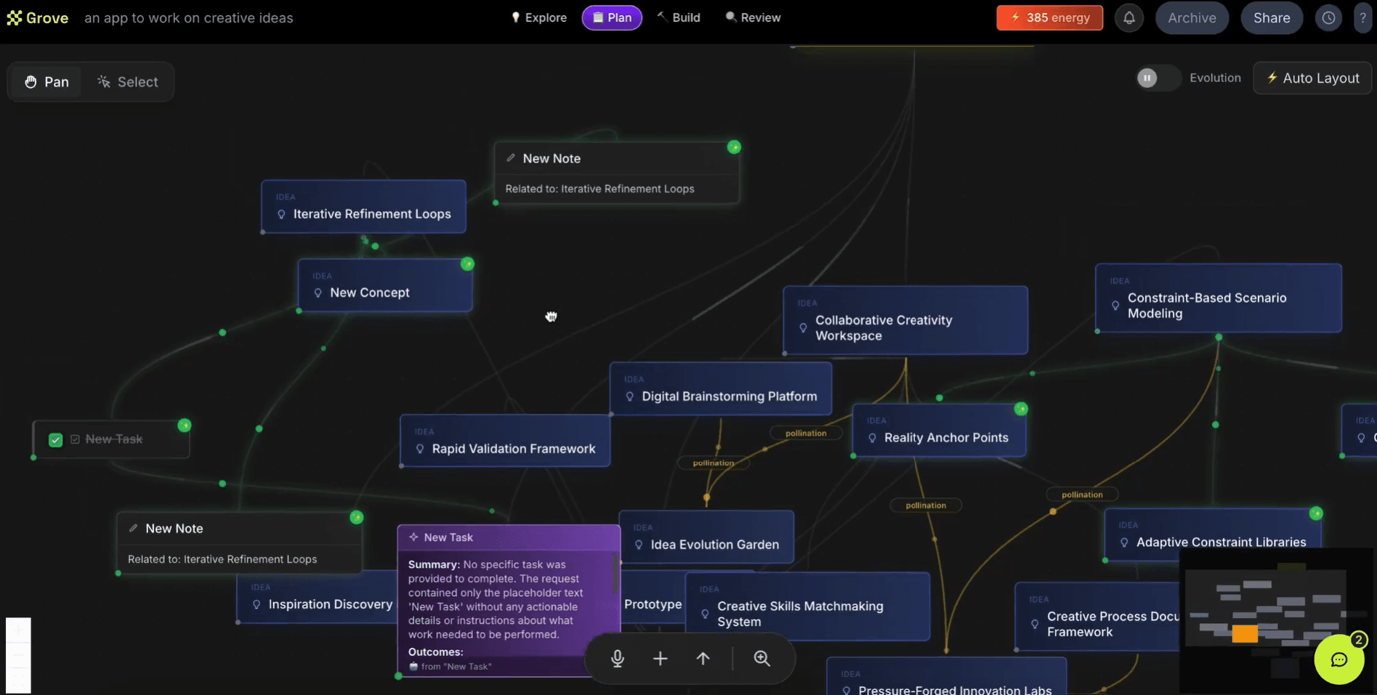Open the history clock icon
1377x695 pixels.
point(1328,18)
